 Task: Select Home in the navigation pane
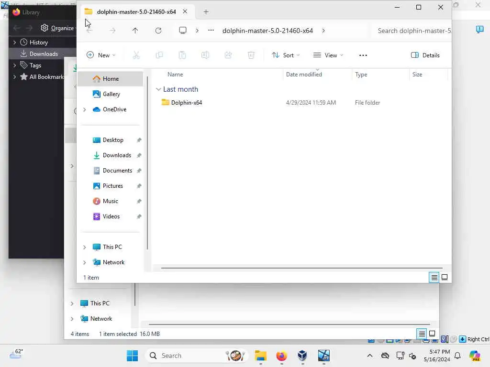click(x=111, y=79)
